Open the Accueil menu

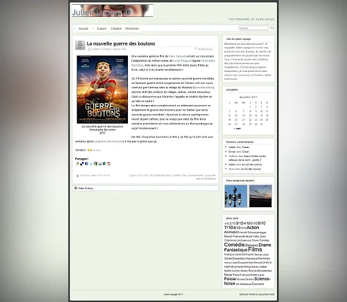click(x=83, y=28)
